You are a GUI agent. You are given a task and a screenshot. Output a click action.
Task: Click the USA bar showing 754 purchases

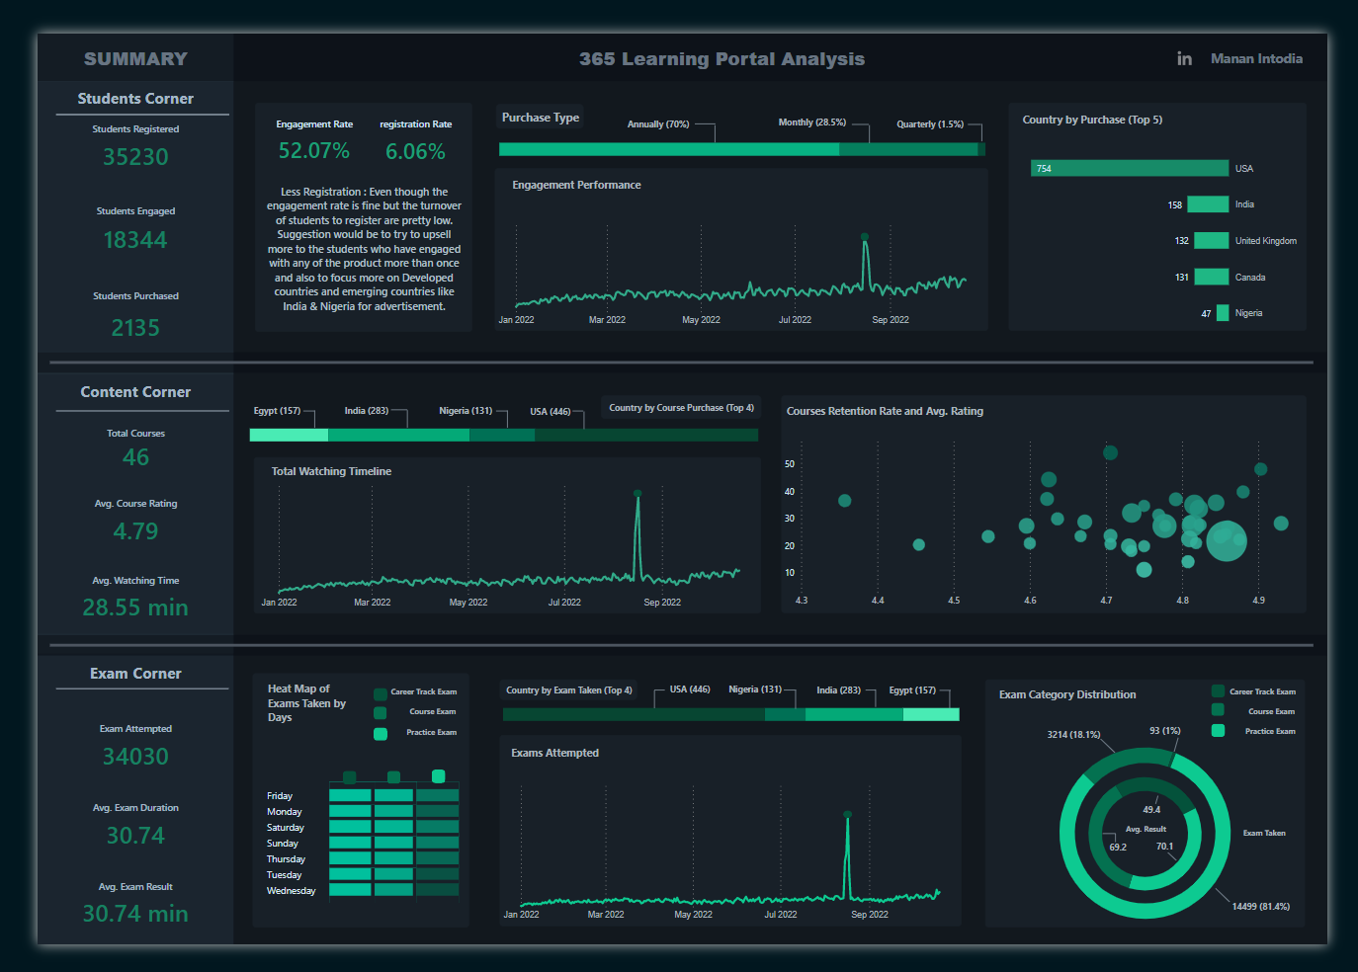coord(1130,169)
